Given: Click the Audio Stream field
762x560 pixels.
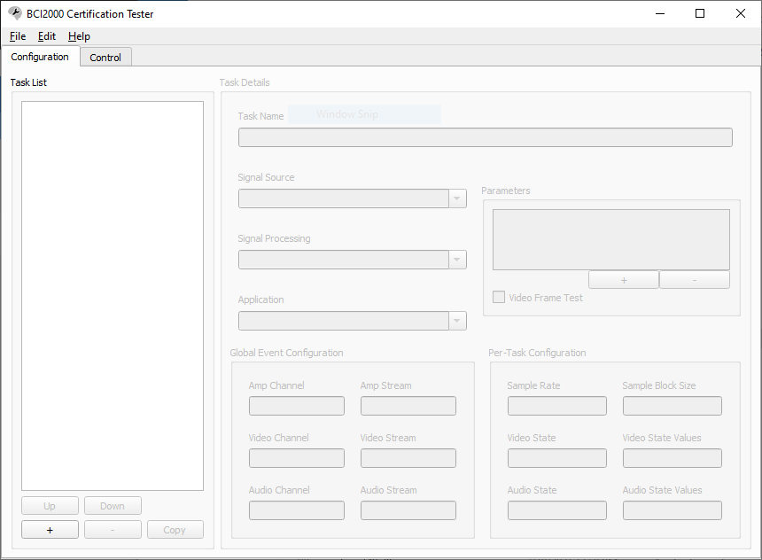Looking at the screenshot, I should 408,510.
